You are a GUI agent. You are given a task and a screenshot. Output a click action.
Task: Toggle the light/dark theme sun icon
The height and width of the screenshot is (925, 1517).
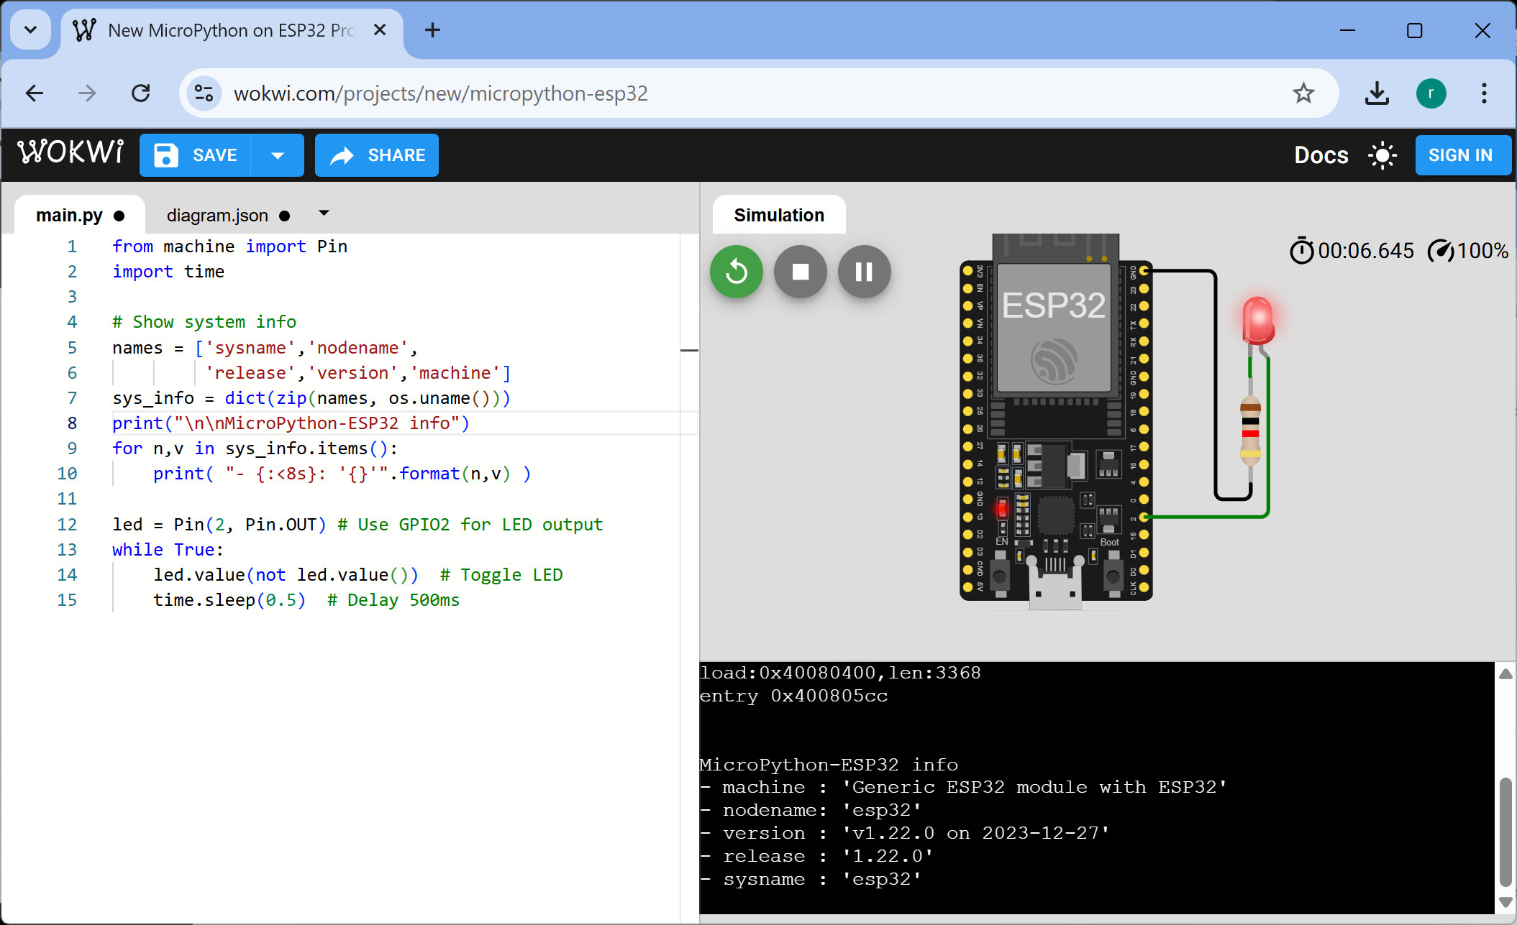click(1382, 155)
